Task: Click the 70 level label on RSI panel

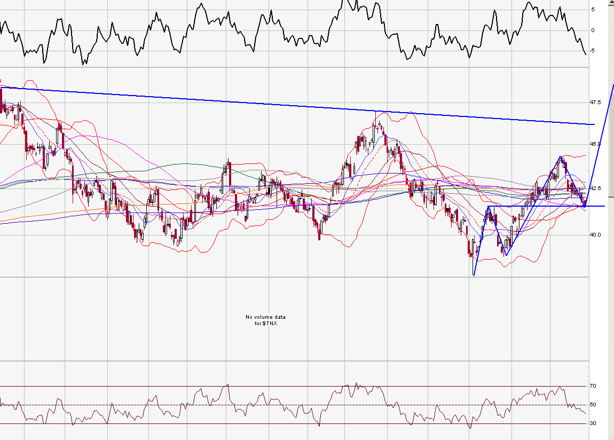Action: (x=593, y=386)
